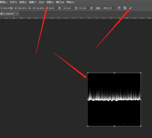Click the middle-right transform handle
This screenshot has width=152, height=138.
pos(141,100)
